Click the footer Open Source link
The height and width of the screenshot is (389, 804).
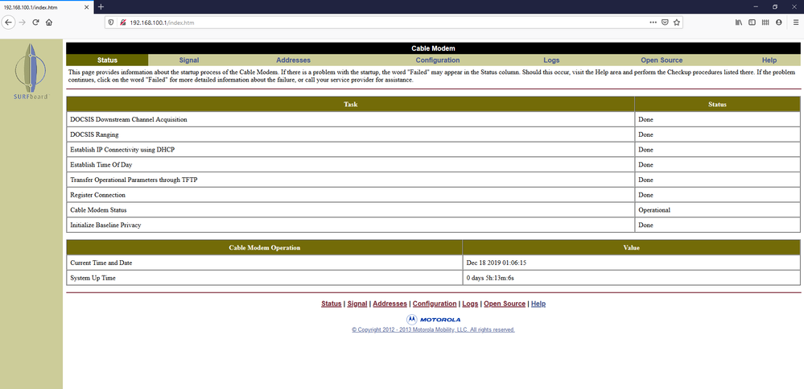(x=505, y=304)
